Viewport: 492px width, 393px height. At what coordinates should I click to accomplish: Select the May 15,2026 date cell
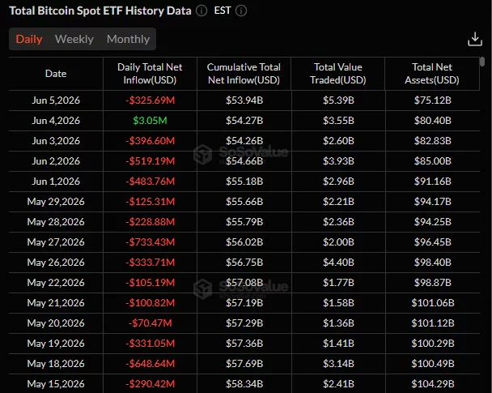click(x=56, y=384)
